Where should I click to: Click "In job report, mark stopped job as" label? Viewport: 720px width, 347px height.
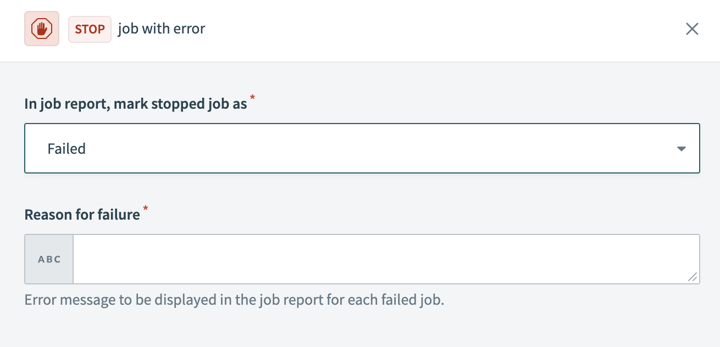[136, 104]
